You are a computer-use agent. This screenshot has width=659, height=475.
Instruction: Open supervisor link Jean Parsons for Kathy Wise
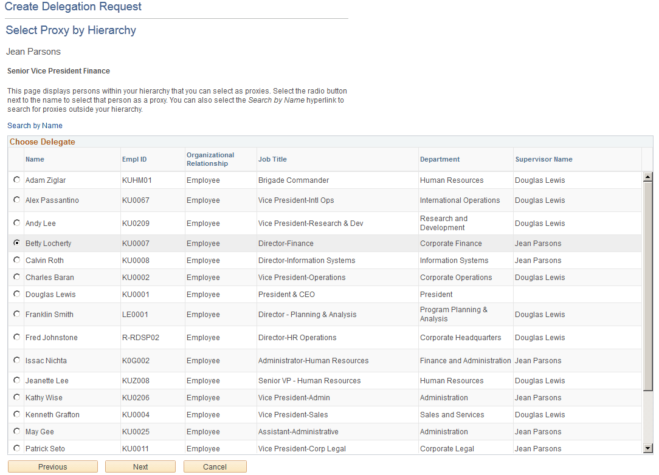tap(537, 397)
